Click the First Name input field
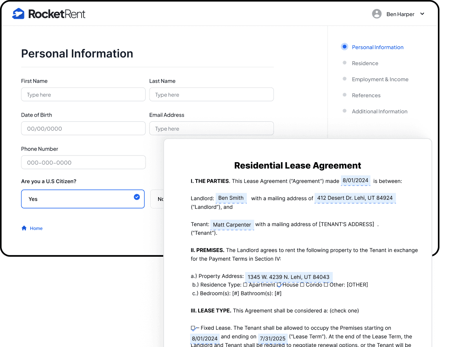463x347 pixels. click(83, 94)
